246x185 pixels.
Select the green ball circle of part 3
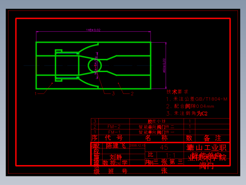click(x=95, y=65)
